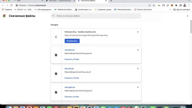The height and width of the screenshot is (108, 192).
Task: Open a new tab with plus button
Action: [111, 1]
